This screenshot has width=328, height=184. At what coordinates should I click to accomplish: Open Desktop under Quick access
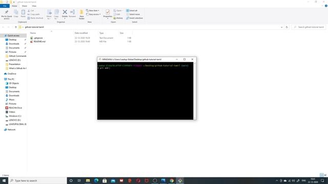(12, 40)
